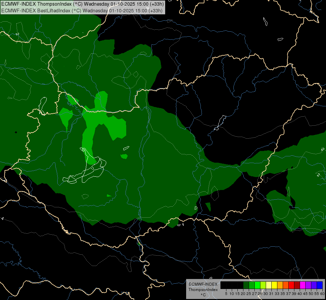Select the blue 55–60 legend swatch
The width and height of the screenshot is (326, 300).
(320, 285)
